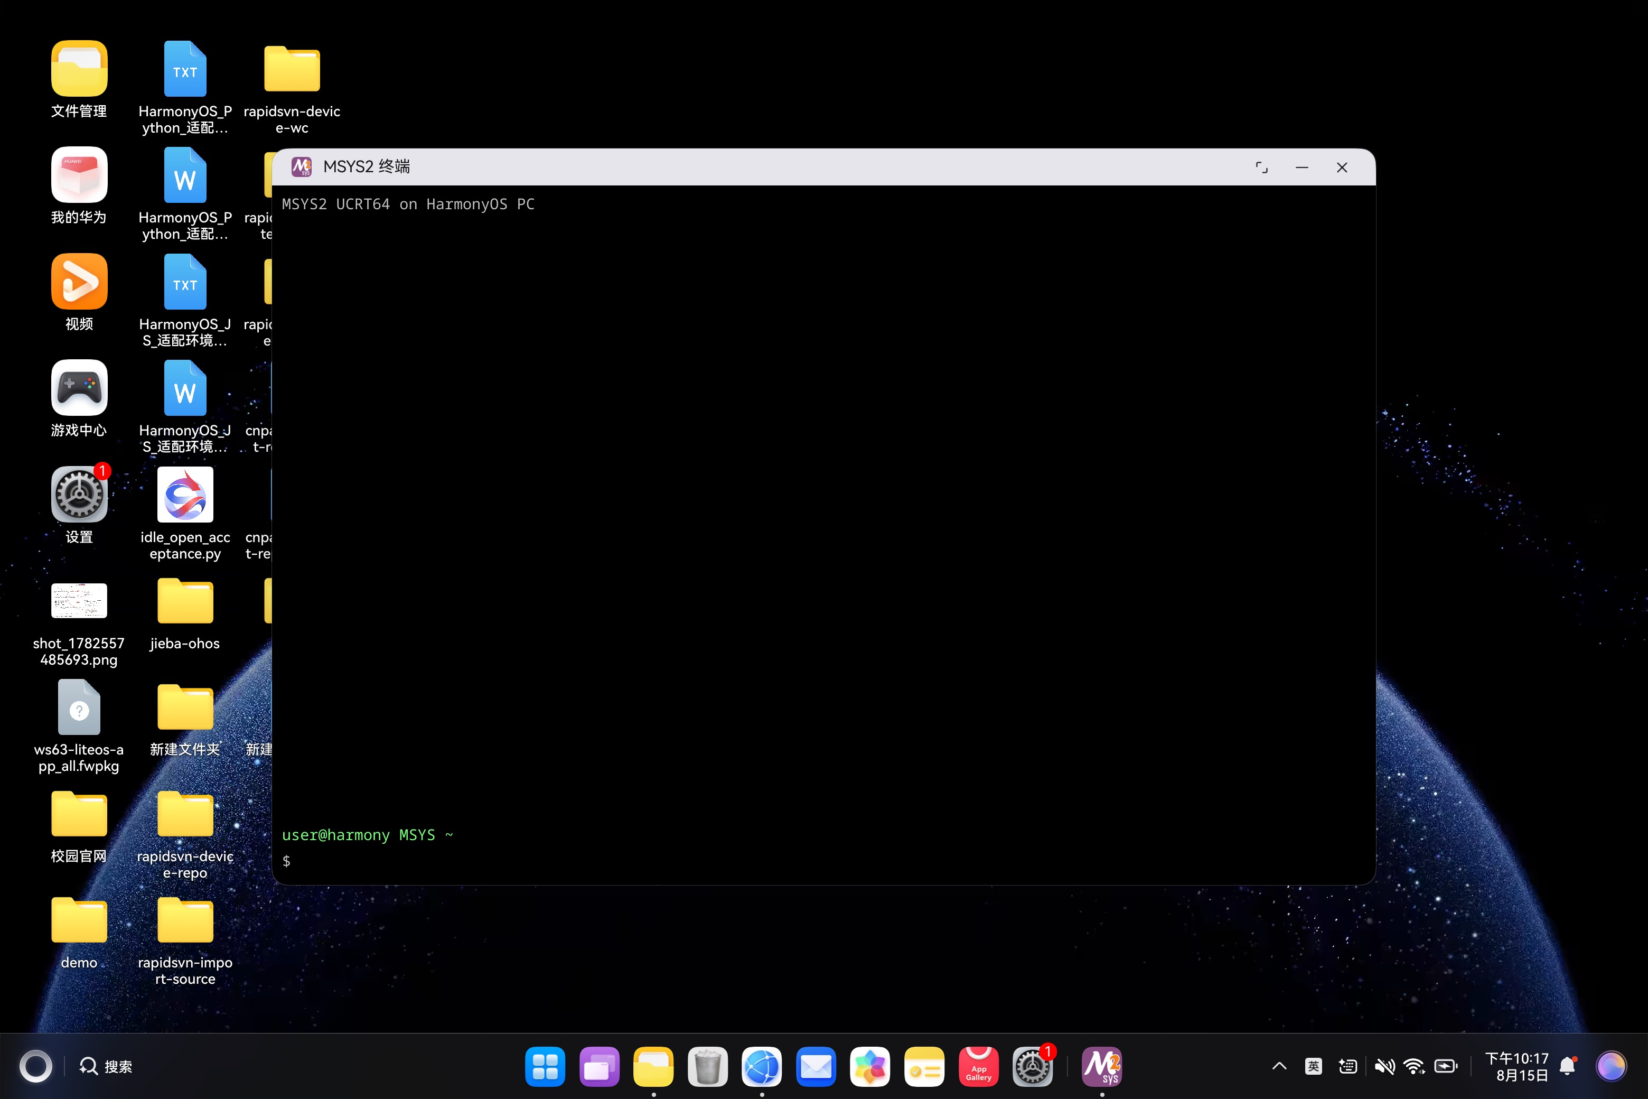Open Settings from the dock
This screenshot has height=1099, width=1648.
coord(1033,1067)
